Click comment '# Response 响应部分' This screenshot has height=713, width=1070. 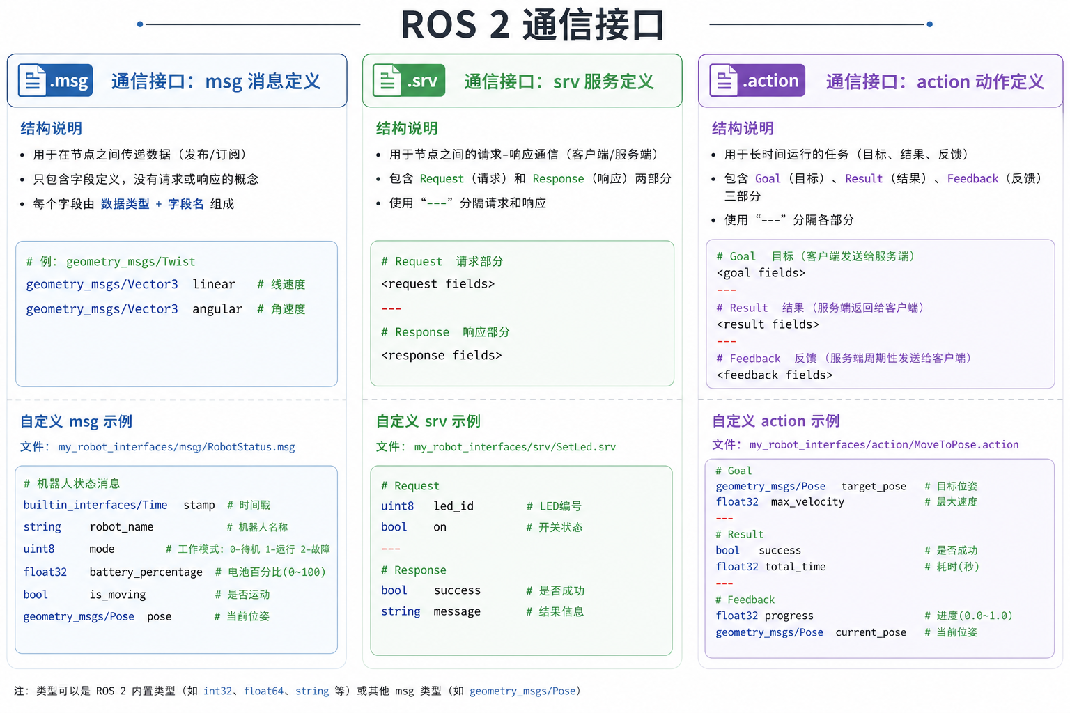(445, 332)
